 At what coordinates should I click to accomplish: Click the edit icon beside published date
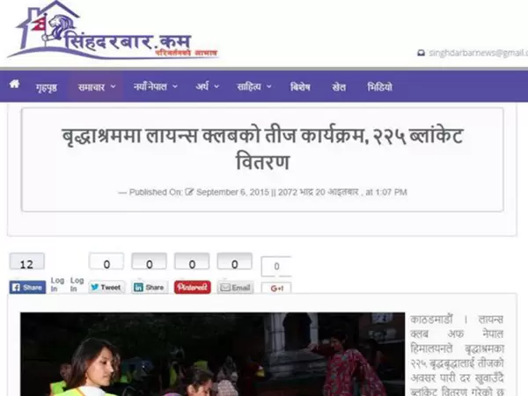[x=189, y=192]
